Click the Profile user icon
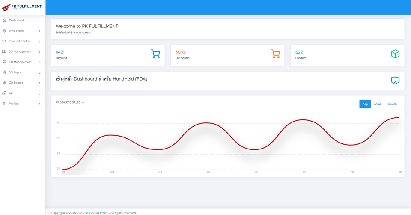 pyautogui.click(x=4, y=104)
